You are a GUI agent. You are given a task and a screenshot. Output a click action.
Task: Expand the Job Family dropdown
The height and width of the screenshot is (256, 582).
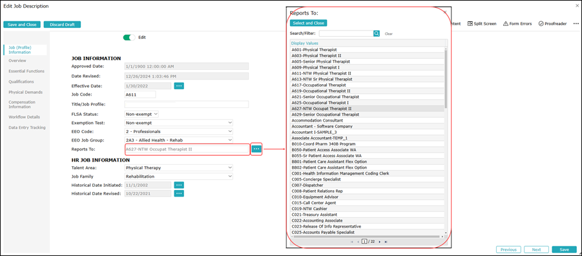(179, 176)
